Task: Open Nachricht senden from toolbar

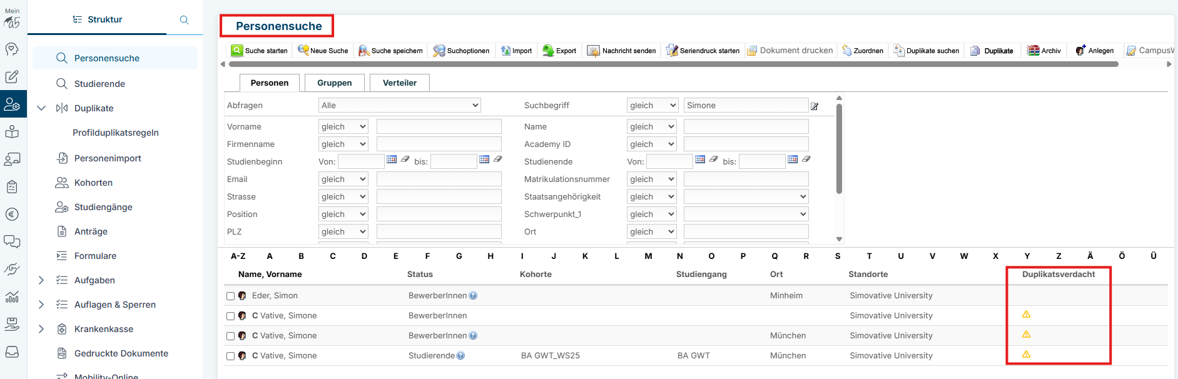Action: pos(593,51)
